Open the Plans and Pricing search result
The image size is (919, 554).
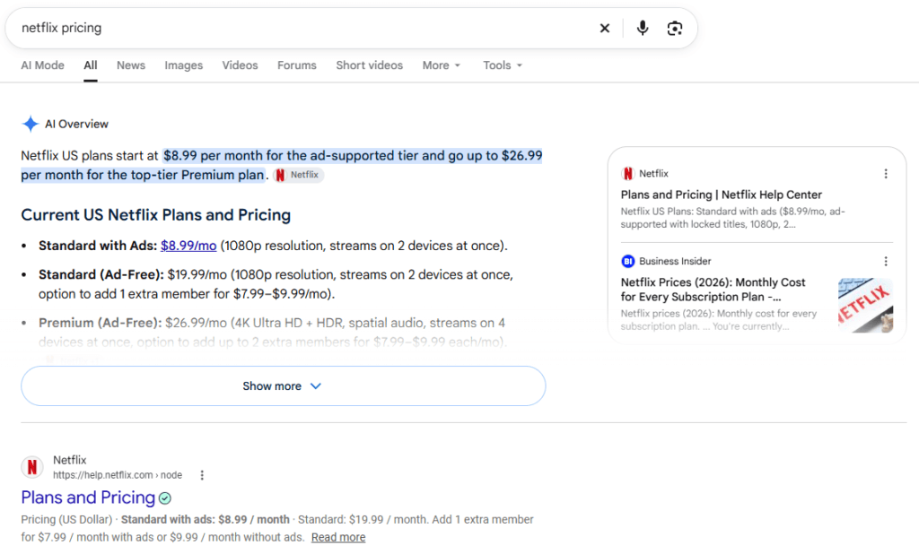88,498
